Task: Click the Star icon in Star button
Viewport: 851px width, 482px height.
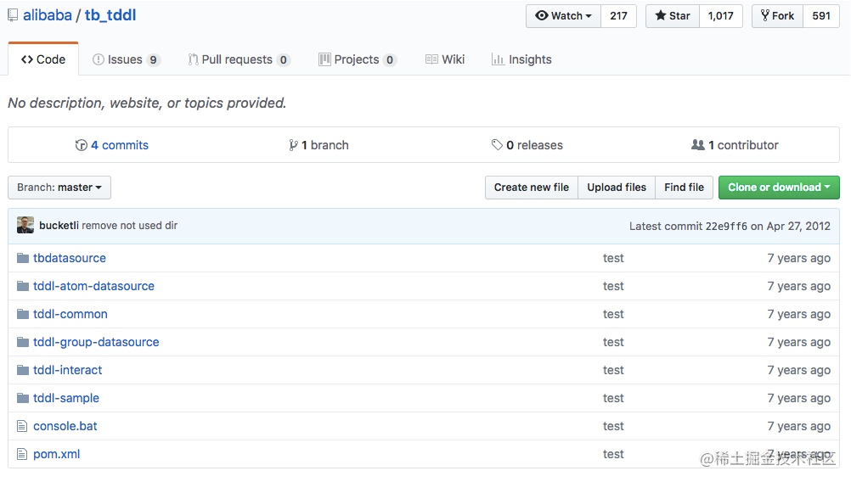Action: pos(661,15)
